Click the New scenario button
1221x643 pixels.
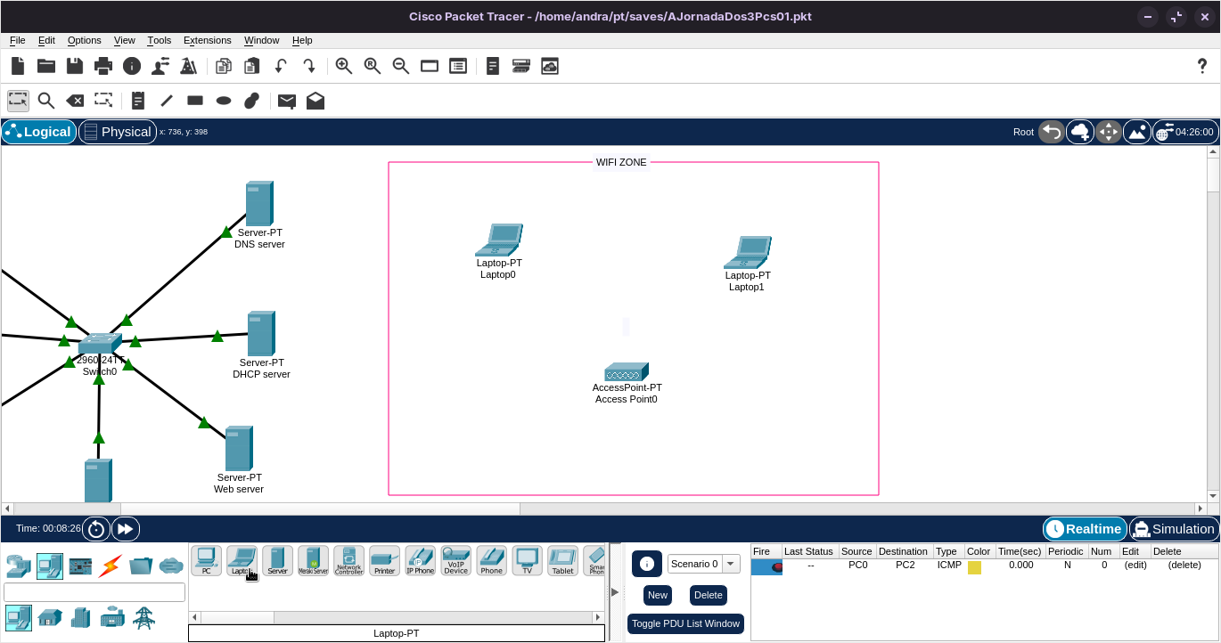(658, 595)
